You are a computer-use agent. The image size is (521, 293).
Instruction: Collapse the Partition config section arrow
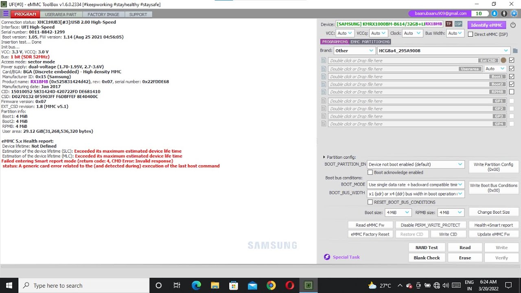324,157
